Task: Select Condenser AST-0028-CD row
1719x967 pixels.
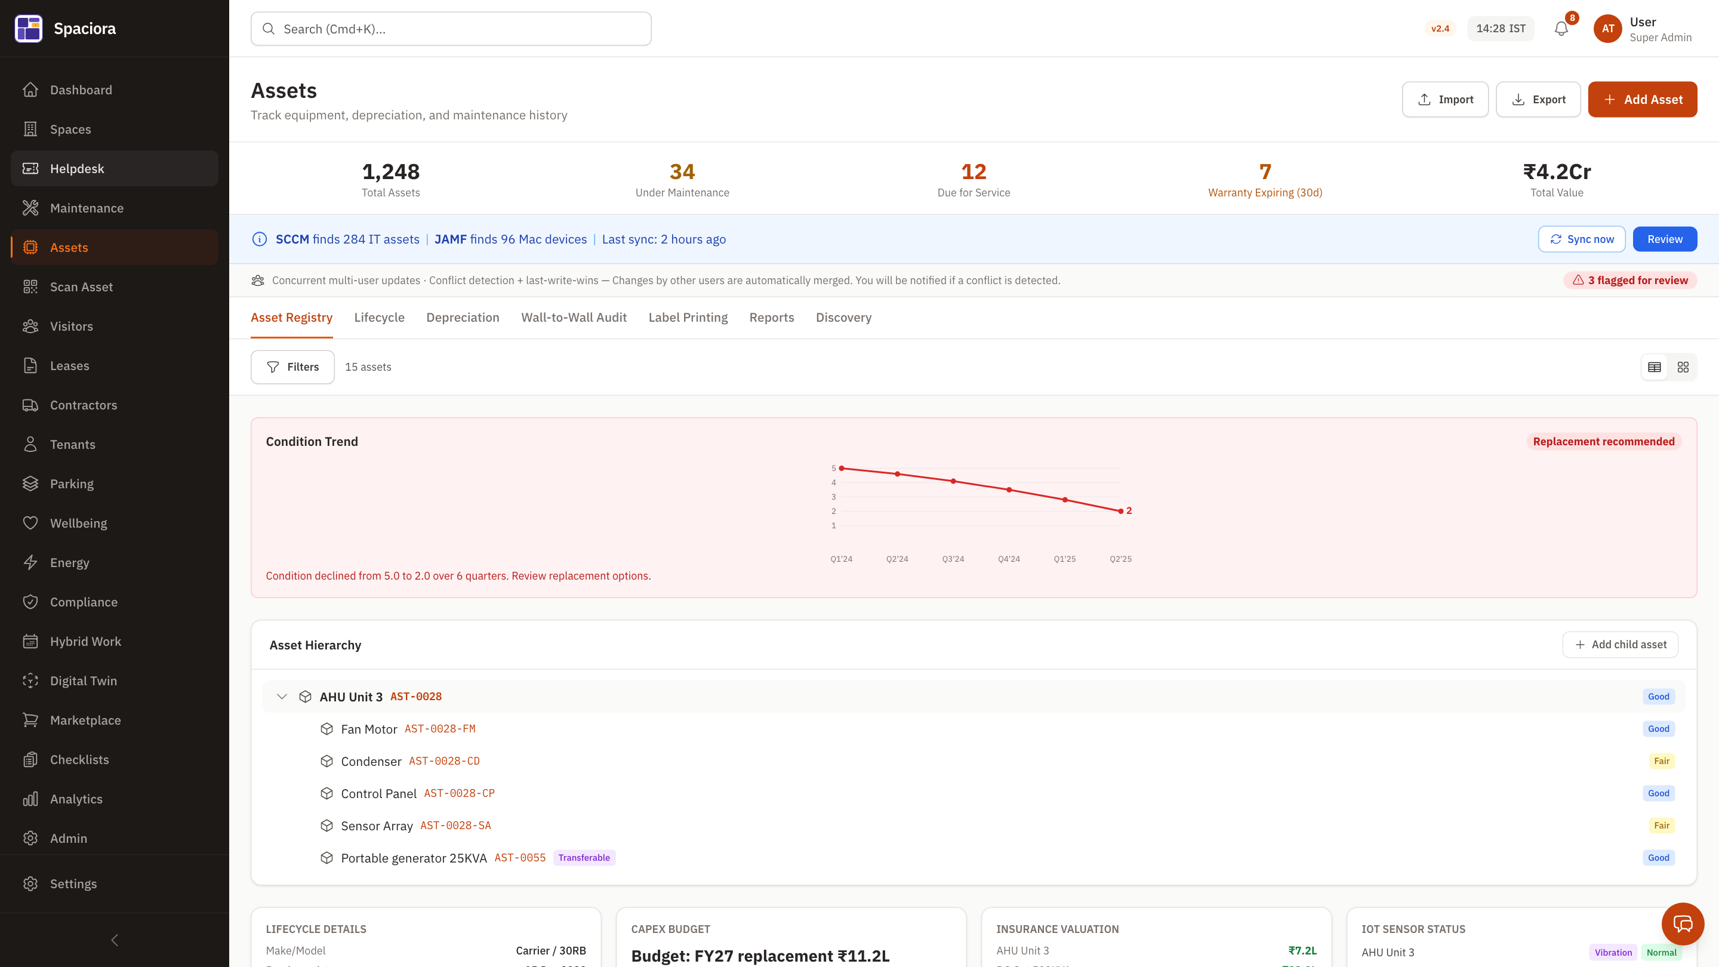Action: pyautogui.click(x=974, y=761)
